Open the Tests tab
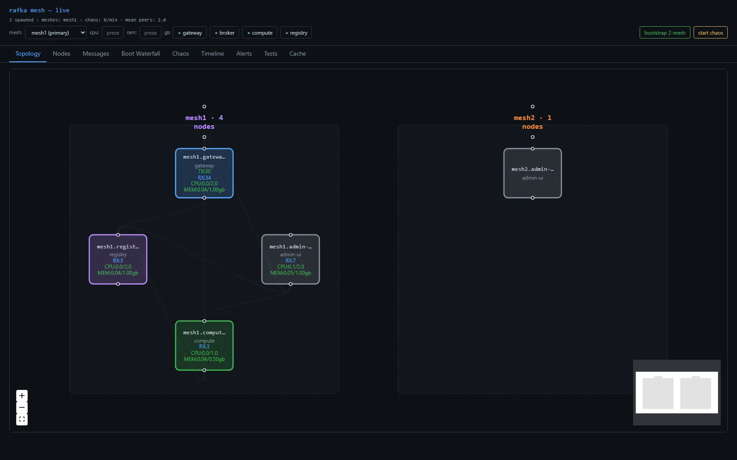Image resolution: width=737 pixels, height=460 pixels. click(270, 53)
